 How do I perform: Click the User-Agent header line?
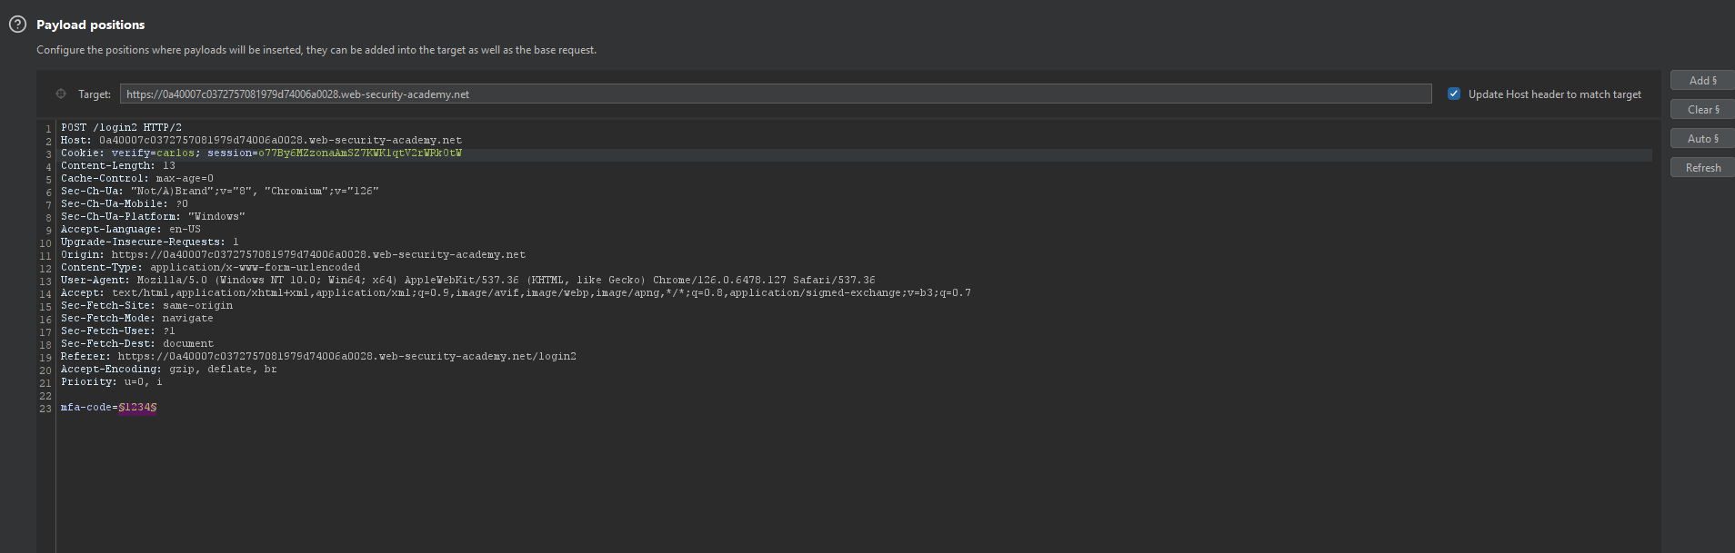[467, 281]
